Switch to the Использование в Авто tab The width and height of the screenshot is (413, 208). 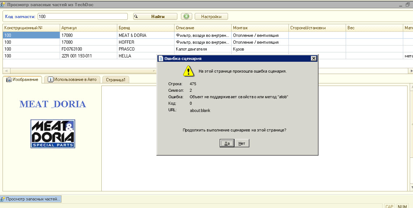click(72, 79)
